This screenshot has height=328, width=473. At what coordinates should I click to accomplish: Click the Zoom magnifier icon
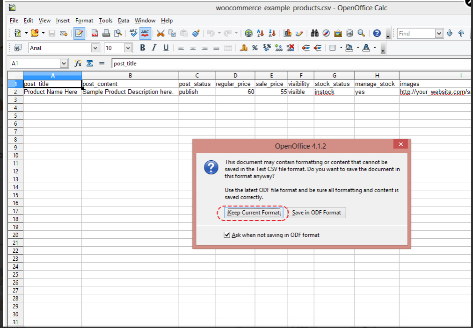[x=361, y=34]
